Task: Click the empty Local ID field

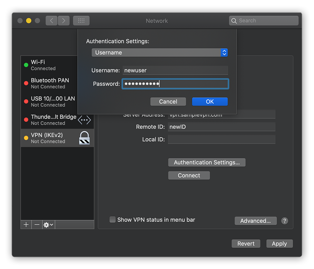Action: click(221, 139)
